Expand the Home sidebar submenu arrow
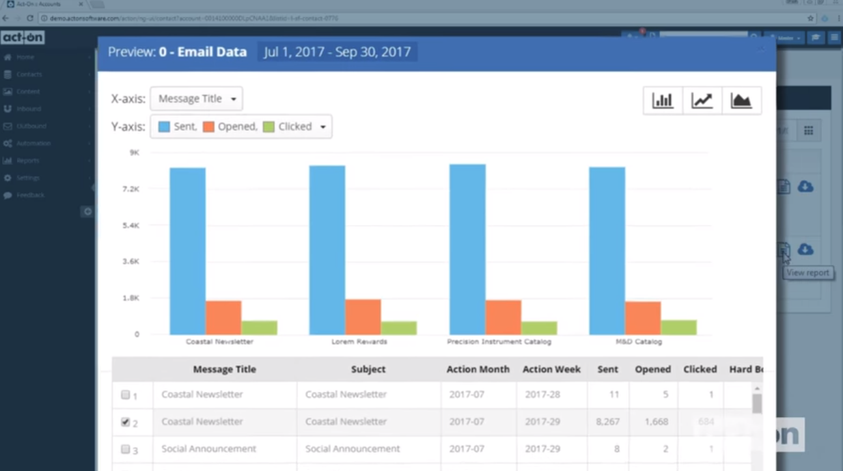This screenshot has height=471, width=843. coord(90,58)
